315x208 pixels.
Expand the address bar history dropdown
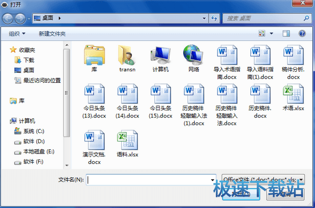click(204, 18)
